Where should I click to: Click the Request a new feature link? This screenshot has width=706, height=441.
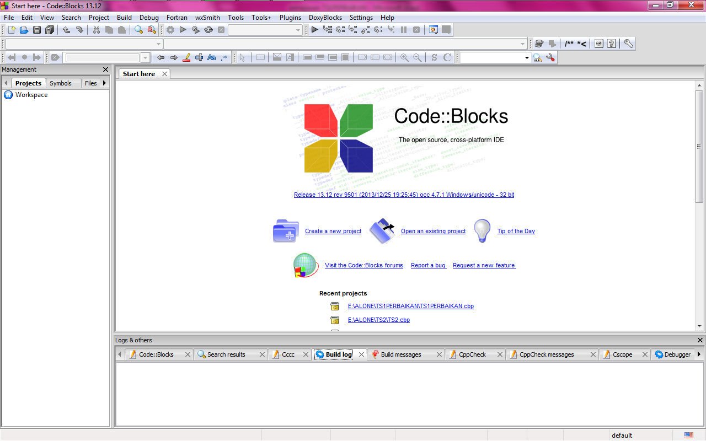484,266
